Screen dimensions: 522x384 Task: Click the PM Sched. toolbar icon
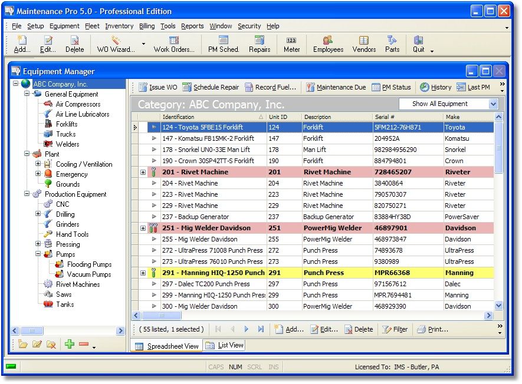pos(224,44)
